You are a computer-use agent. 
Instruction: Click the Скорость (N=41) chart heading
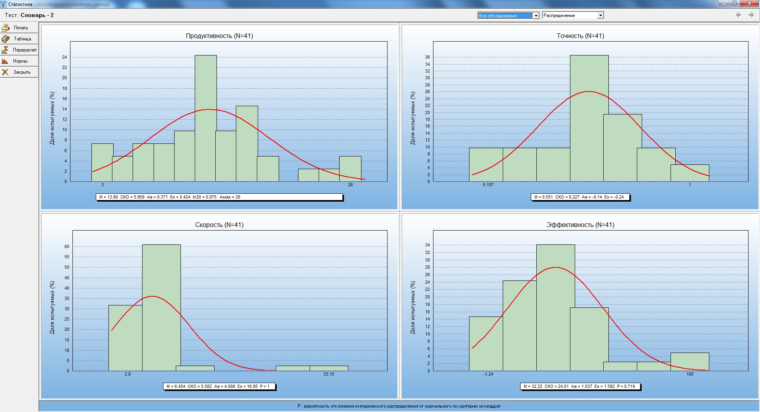[219, 225]
